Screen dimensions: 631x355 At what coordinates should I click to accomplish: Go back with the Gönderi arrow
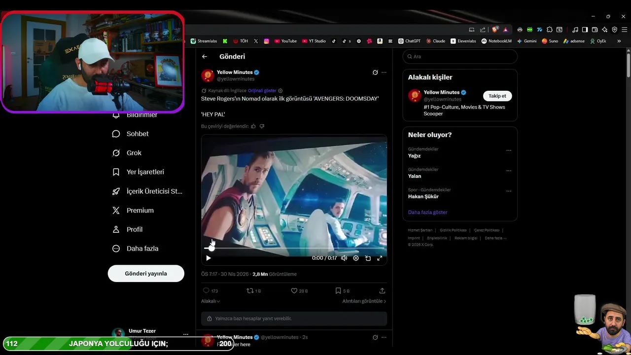pos(205,57)
